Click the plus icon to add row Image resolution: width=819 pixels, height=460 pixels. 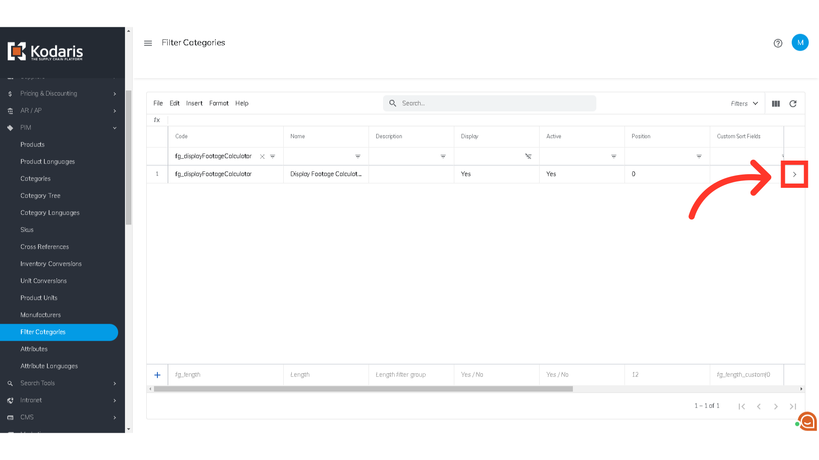coord(157,375)
